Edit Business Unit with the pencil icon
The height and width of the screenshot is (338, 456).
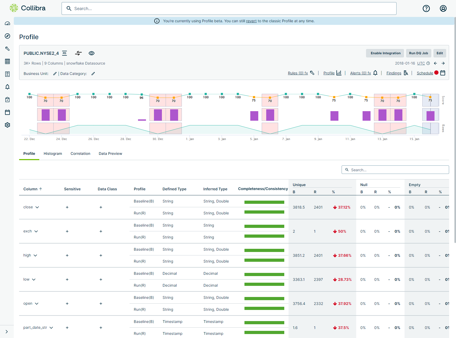pos(55,74)
